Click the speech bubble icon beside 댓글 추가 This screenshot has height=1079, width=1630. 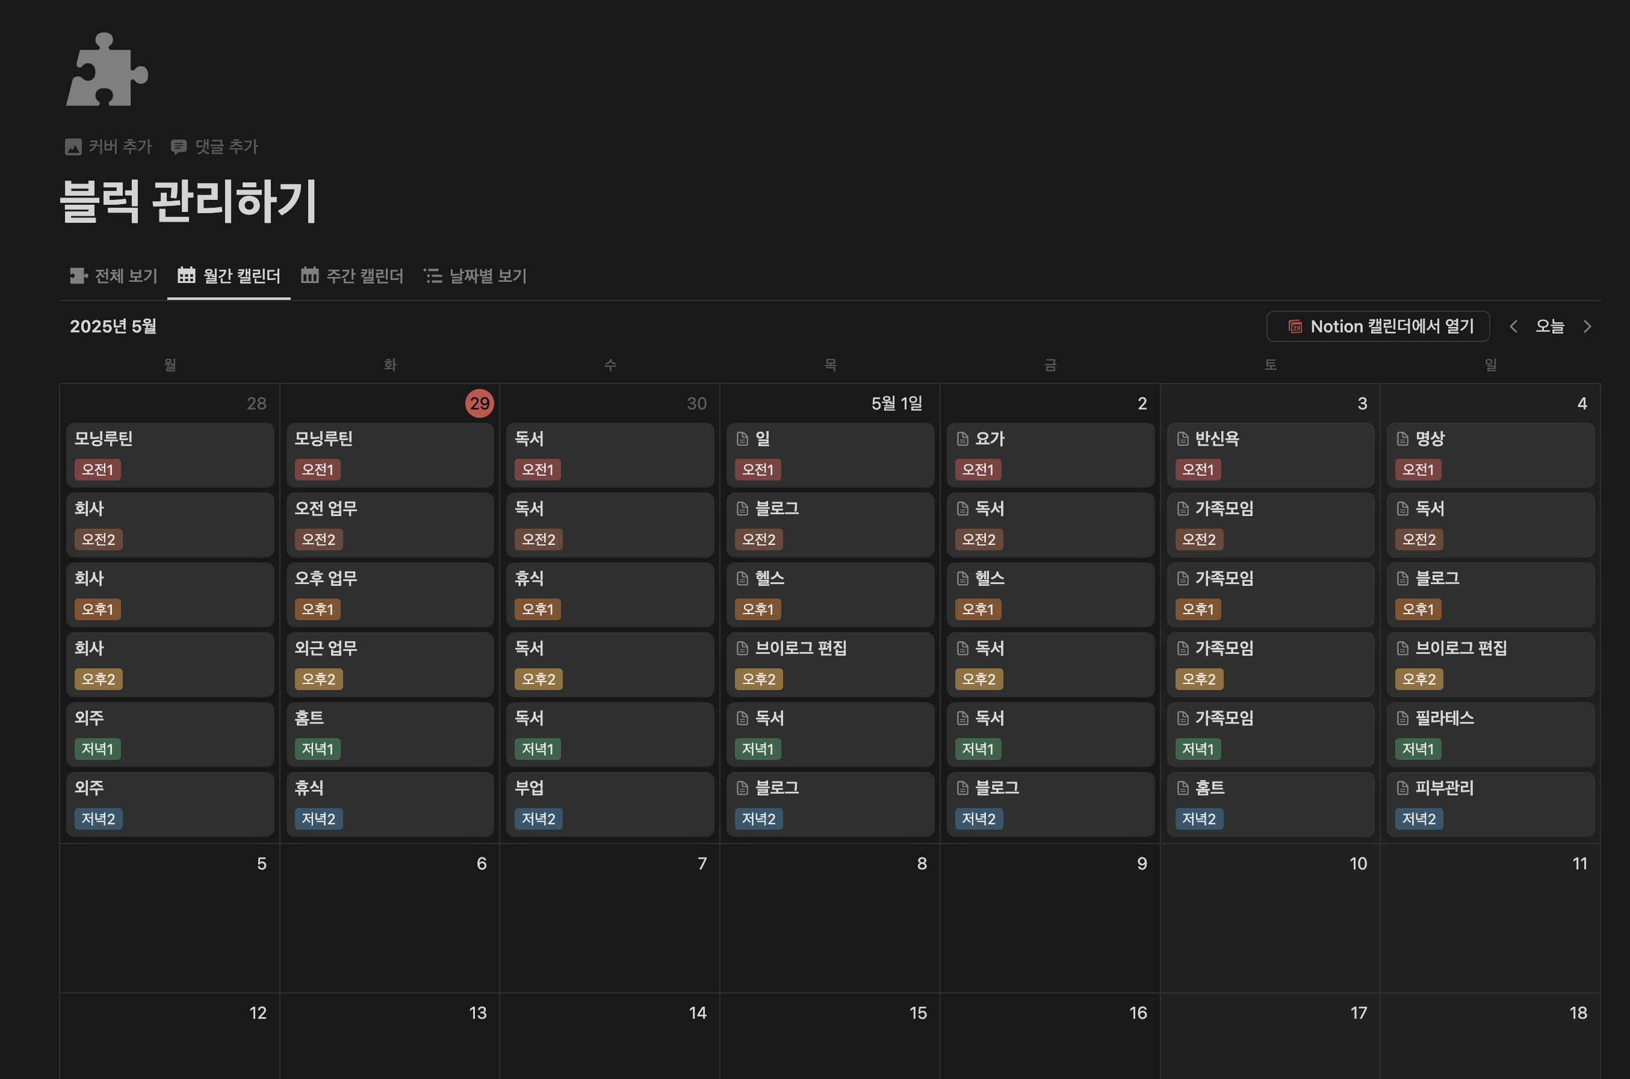(x=179, y=146)
